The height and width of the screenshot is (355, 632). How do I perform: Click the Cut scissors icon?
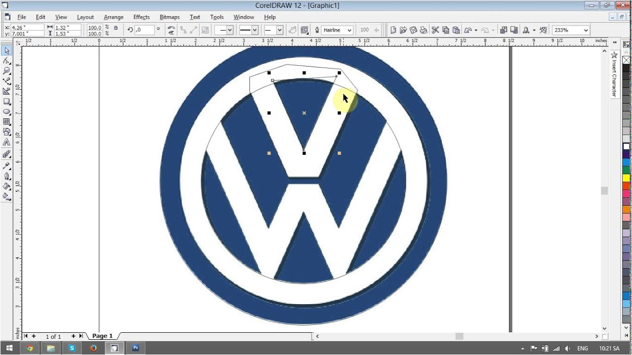tap(435, 30)
